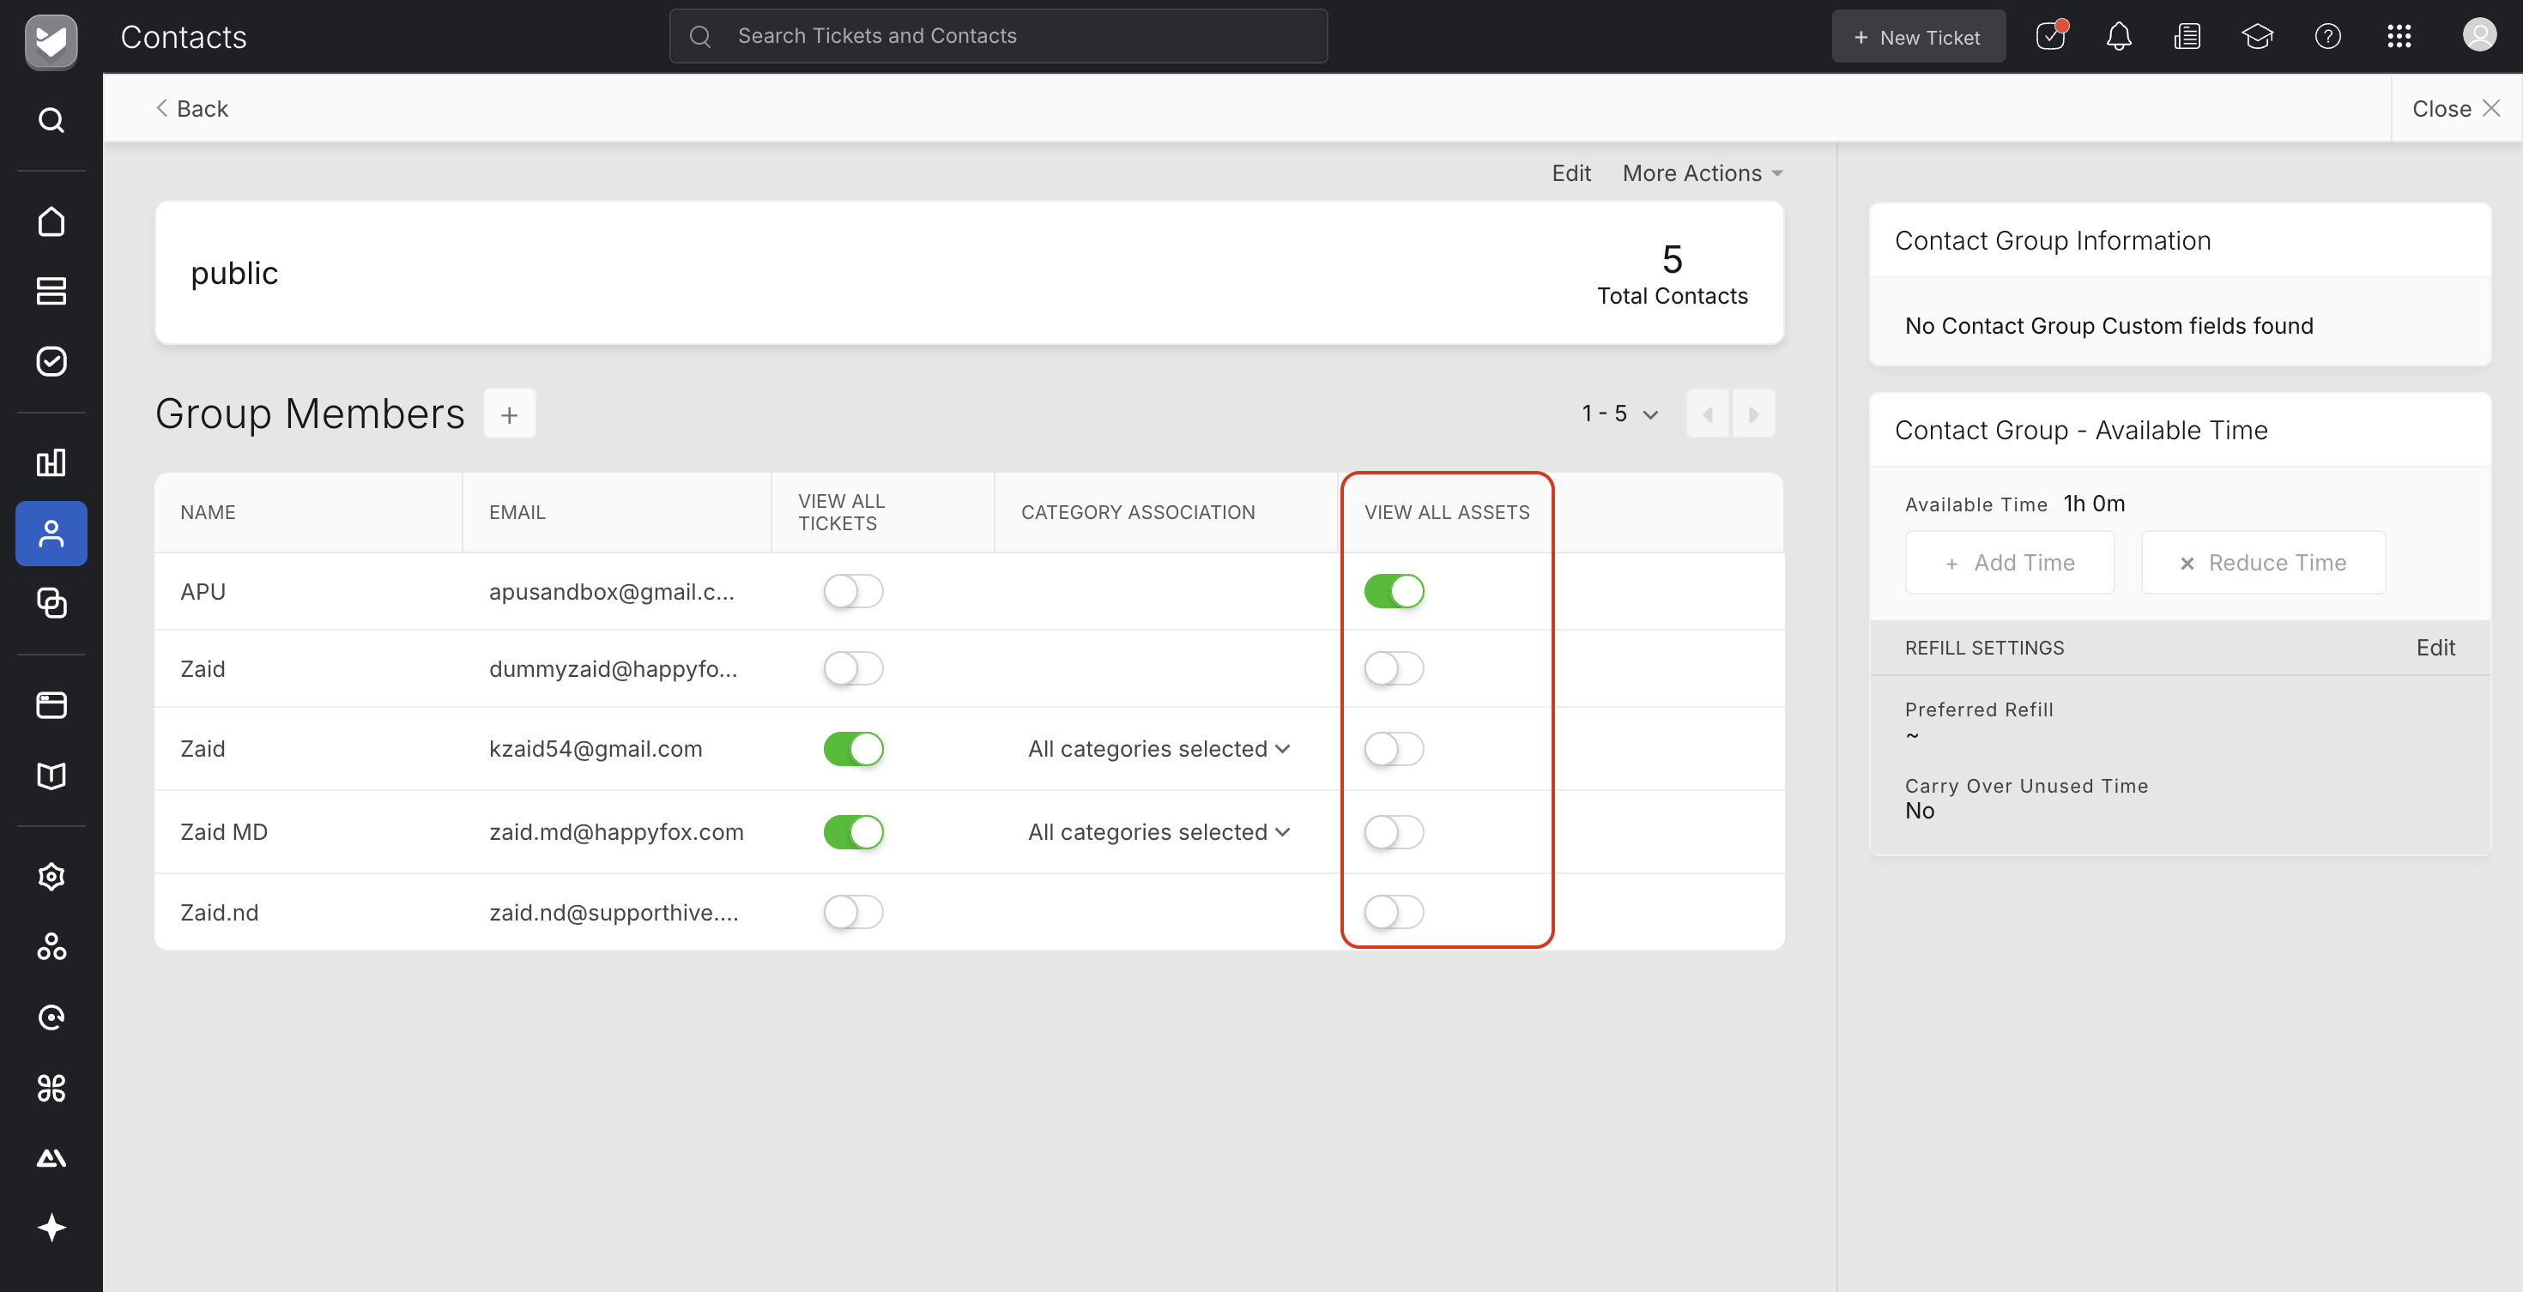Open the Home icon in sidebar
2523x1292 pixels.
[51, 221]
